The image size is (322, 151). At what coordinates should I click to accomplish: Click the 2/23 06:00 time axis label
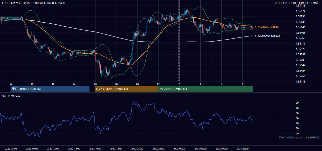pos(243,149)
